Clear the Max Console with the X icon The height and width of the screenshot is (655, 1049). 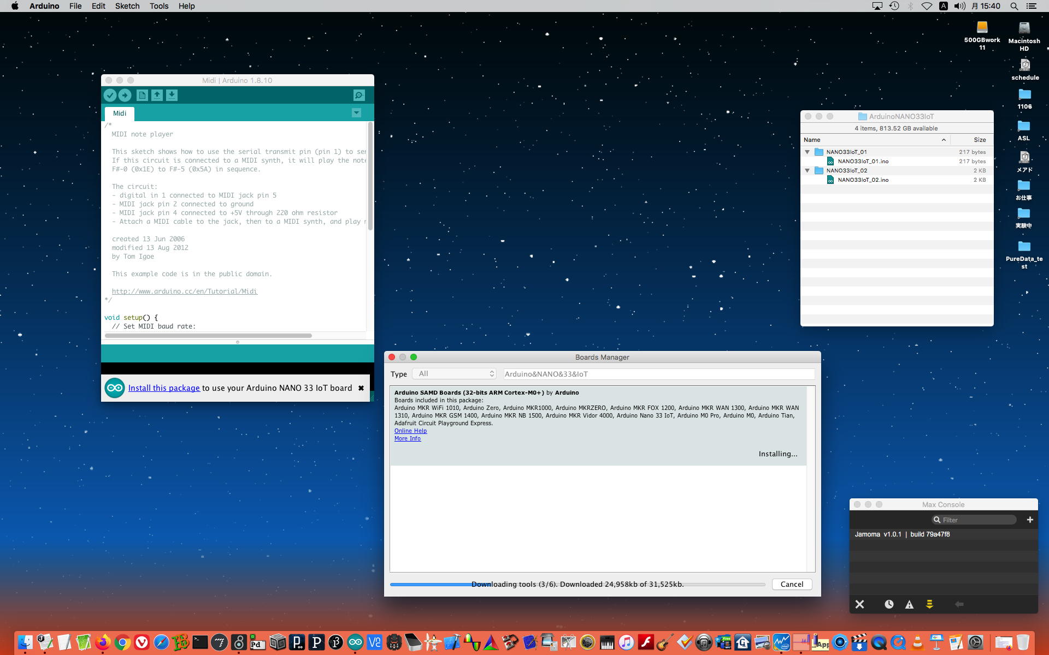[x=859, y=604]
